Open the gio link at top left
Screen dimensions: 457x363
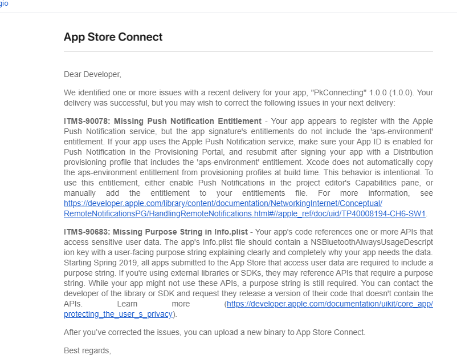4,4
